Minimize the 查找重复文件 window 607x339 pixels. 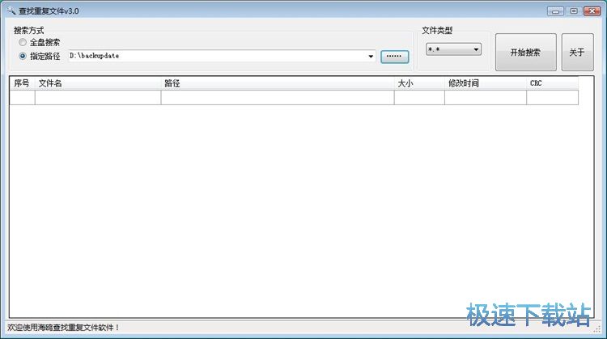click(555, 11)
